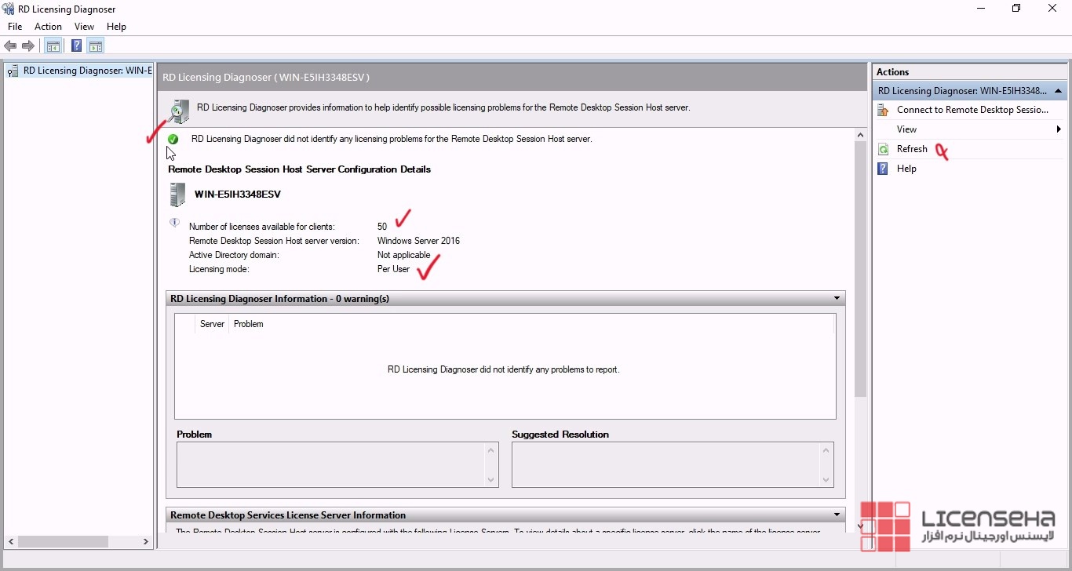The width and height of the screenshot is (1072, 571).
Task: Open the View menu in menu bar
Action: click(x=84, y=27)
